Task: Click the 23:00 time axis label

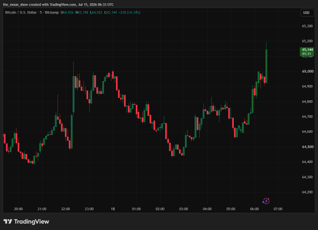Action: [x=89, y=209]
